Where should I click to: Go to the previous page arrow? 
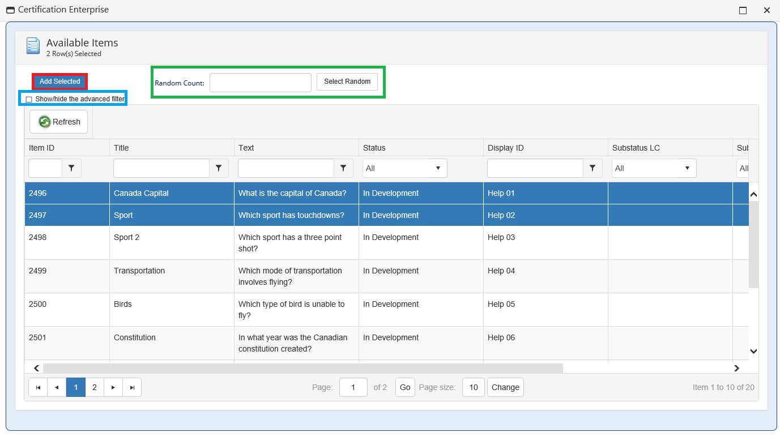[x=57, y=387]
